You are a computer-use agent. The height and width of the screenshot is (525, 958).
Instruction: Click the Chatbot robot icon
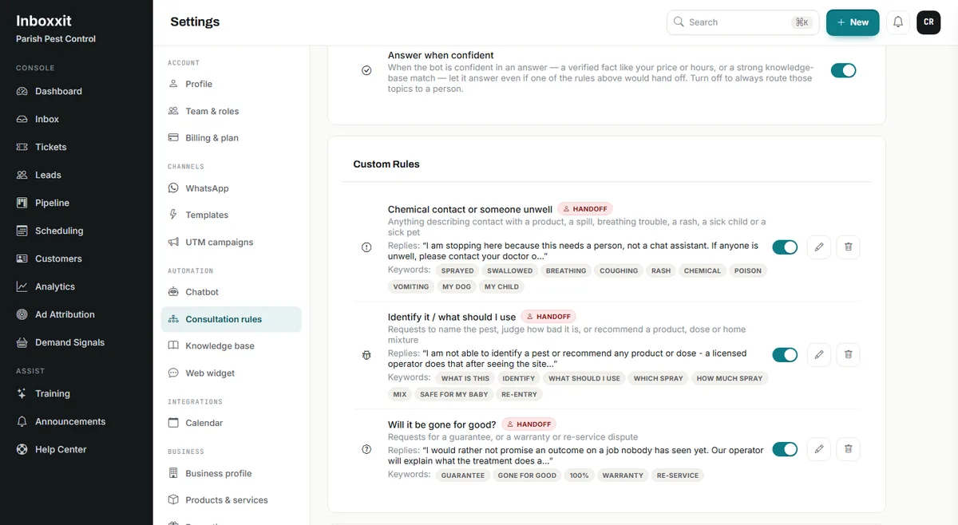tap(173, 292)
